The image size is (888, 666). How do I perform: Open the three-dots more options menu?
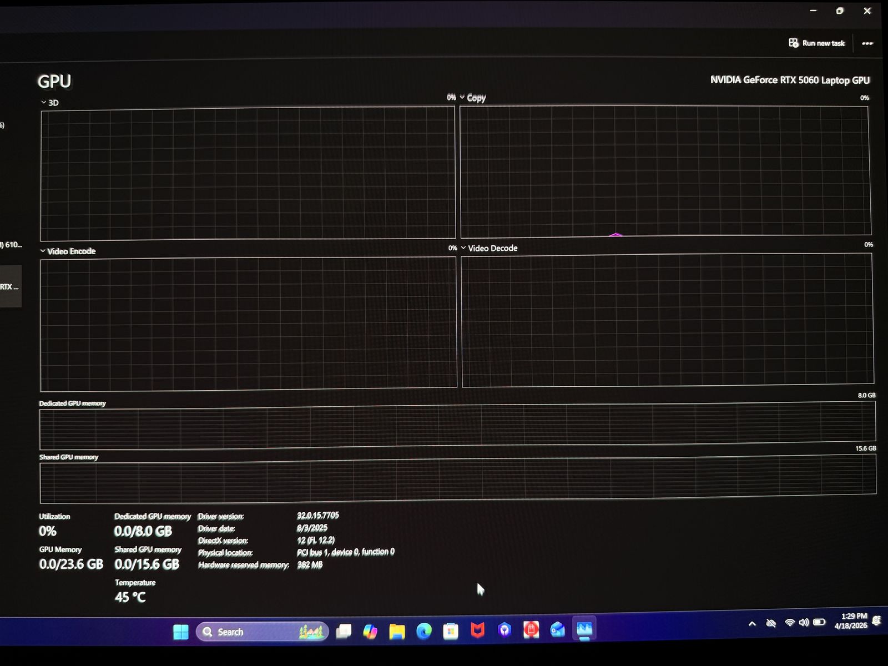tap(867, 43)
